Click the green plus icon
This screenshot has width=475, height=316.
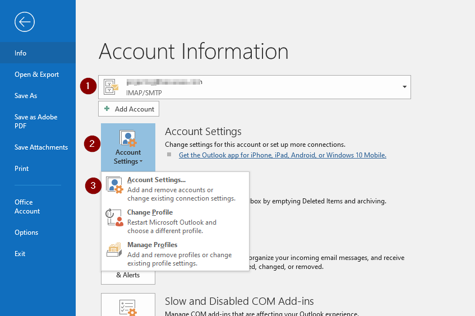click(107, 109)
